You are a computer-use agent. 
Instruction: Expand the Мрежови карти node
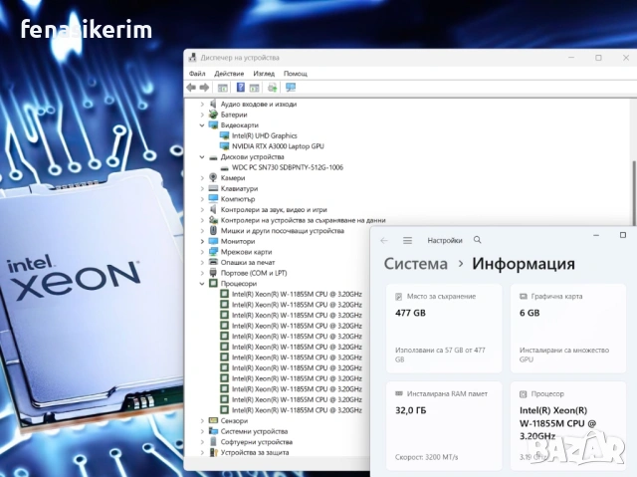point(202,252)
